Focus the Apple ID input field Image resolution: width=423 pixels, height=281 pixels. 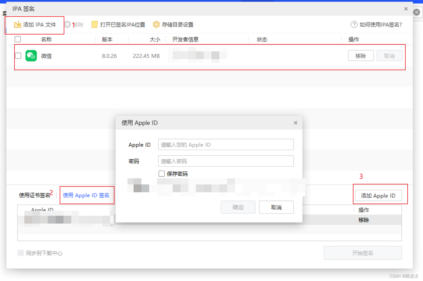[x=226, y=144]
